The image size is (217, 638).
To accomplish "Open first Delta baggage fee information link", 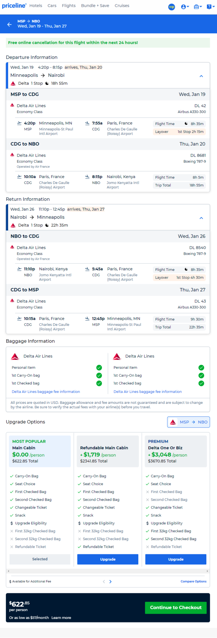I will click(46, 391).
